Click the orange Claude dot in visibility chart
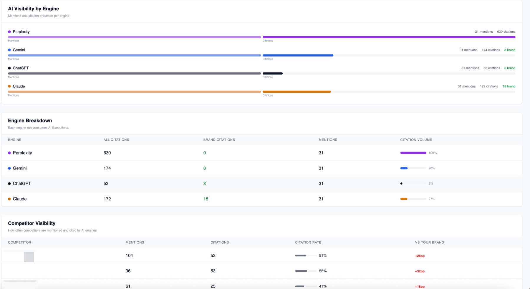 pyautogui.click(x=9, y=86)
